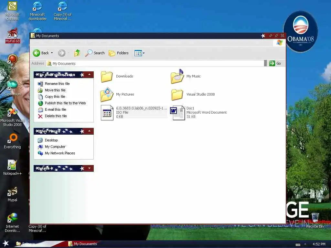Select Microsoft Visual Studio 2008 desktop icon

click(x=12, y=117)
